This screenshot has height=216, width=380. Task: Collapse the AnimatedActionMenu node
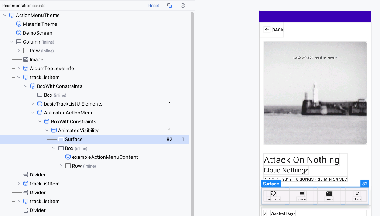point(33,113)
